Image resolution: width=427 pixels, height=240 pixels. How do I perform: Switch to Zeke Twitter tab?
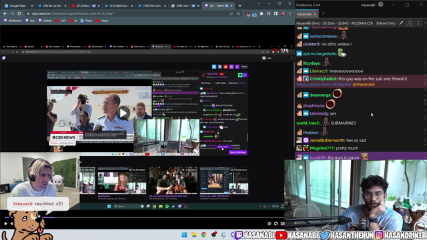[x=119, y=6]
